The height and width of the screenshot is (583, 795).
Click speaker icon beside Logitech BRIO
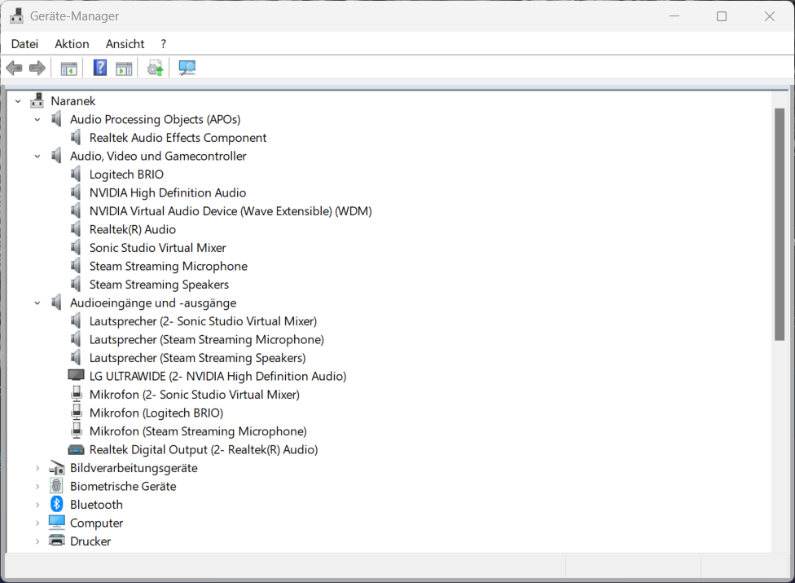coord(76,174)
